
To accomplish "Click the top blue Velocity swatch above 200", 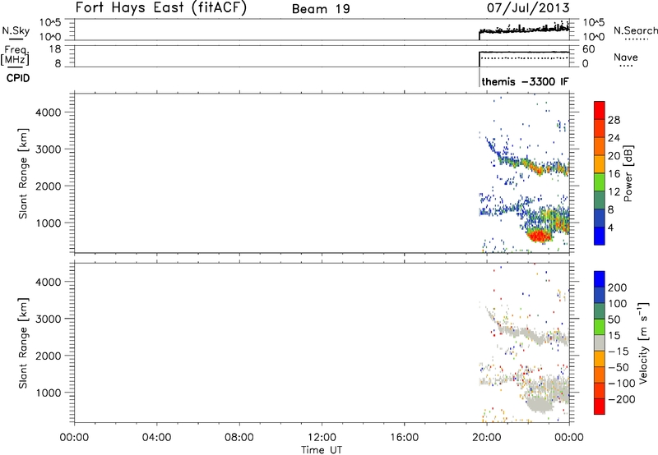I will click(x=600, y=279).
